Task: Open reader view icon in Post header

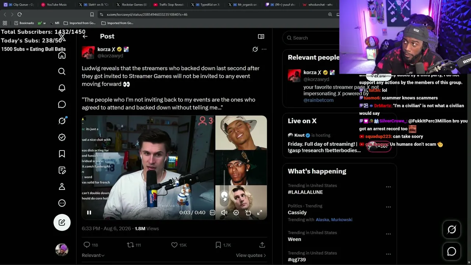Action: coord(261,36)
